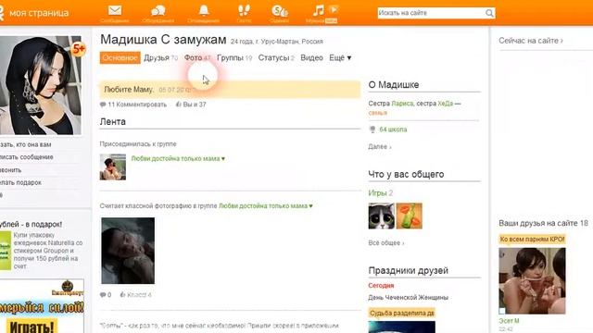Switch to the Статусы tab

273,57
